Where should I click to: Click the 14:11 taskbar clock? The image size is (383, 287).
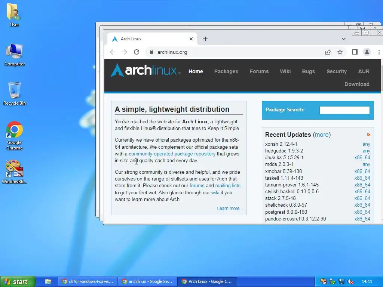coord(367,282)
